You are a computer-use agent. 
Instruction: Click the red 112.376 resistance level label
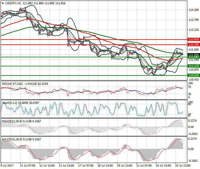(x=194, y=45)
